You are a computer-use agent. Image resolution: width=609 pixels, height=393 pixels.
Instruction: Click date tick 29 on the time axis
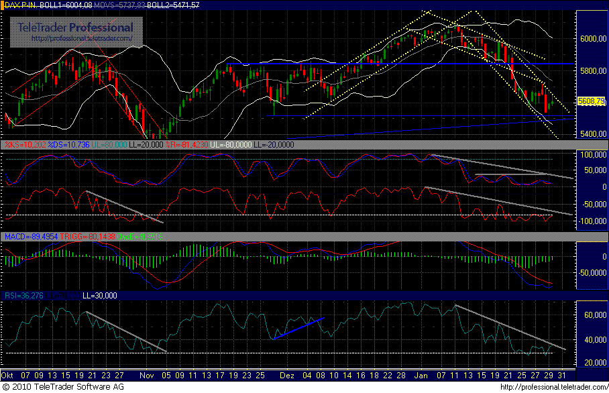(x=549, y=375)
